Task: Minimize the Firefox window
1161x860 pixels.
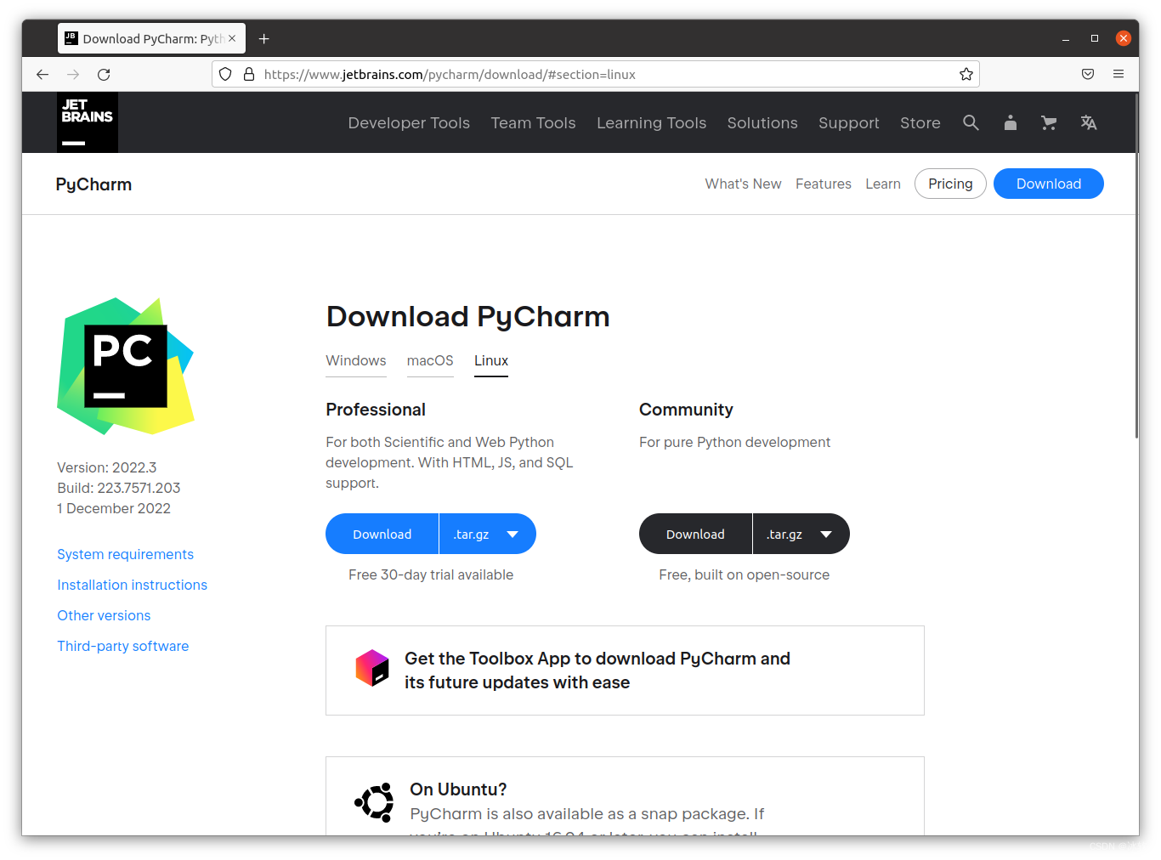Action: point(1066,39)
